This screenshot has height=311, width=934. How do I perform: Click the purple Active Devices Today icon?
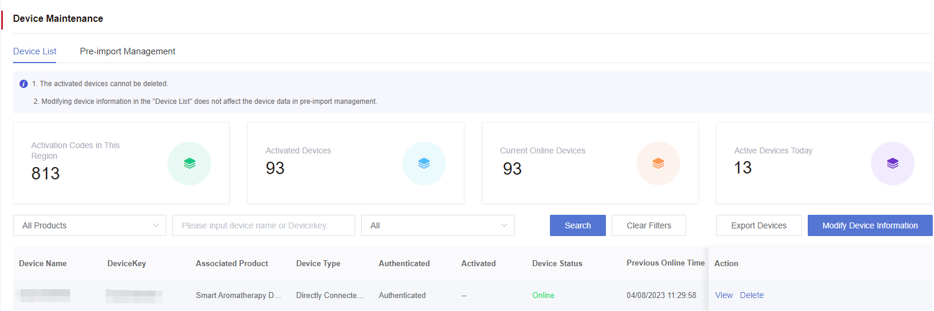pos(893,163)
